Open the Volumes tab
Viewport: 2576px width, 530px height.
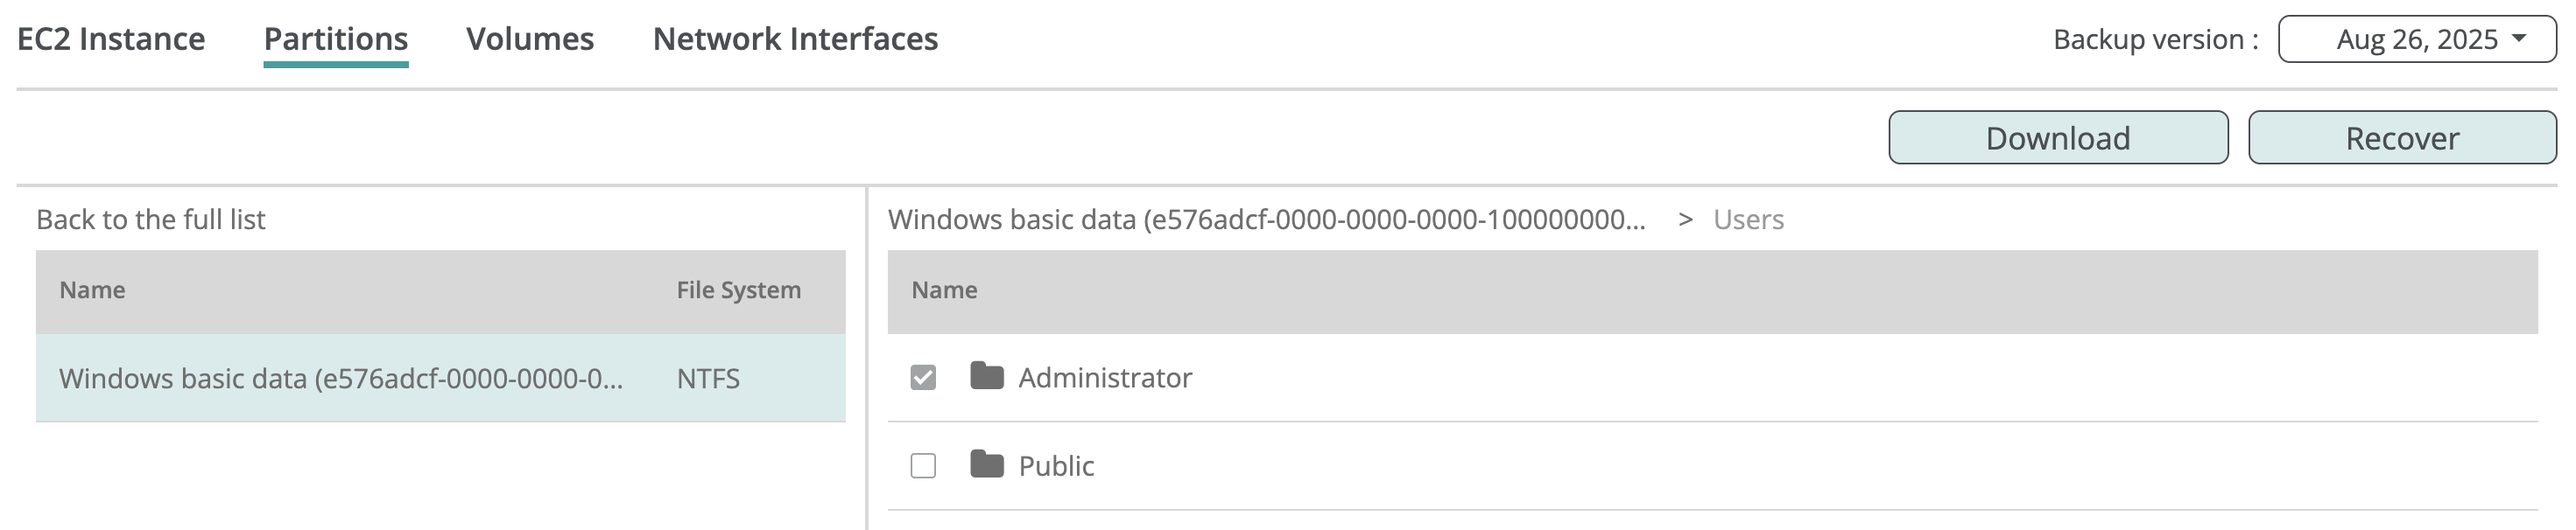530,39
